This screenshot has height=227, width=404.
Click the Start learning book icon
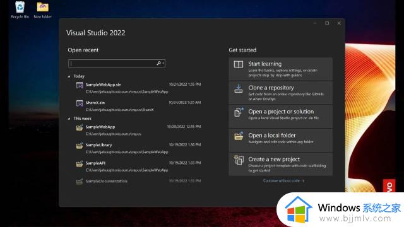coord(239,64)
